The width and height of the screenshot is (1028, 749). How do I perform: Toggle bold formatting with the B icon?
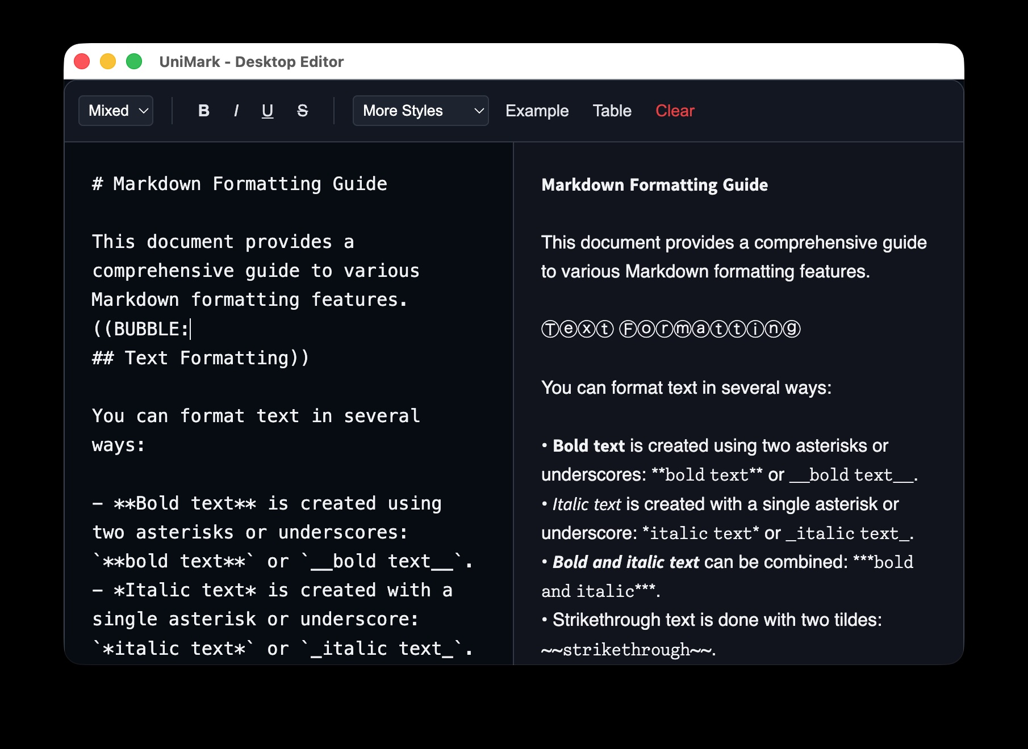[x=203, y=111]
